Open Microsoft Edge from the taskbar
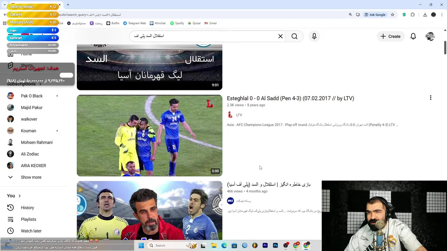The height and width of the screenshot is (251, 447). click(x=224, y=245)
